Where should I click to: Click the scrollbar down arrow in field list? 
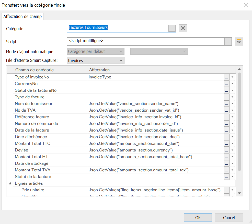coord(239,193)
